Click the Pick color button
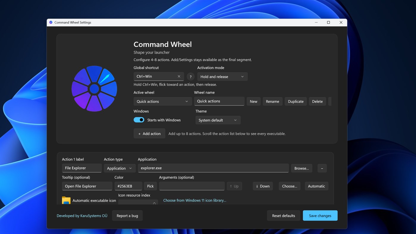Image resolution: width=416 pixels, height=234 pixels. click(150, 186)
